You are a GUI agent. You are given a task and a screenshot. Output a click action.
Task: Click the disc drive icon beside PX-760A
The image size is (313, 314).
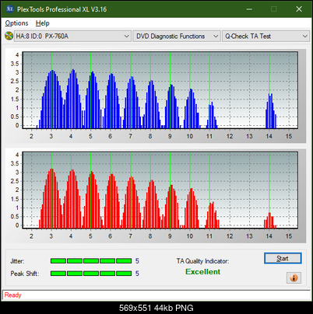click(x=9, y=36)
